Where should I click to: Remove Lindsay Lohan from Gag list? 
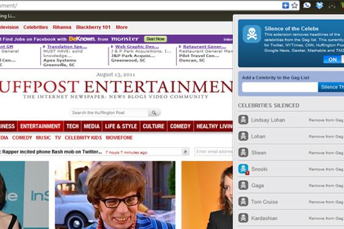click(x=326, y=120)
